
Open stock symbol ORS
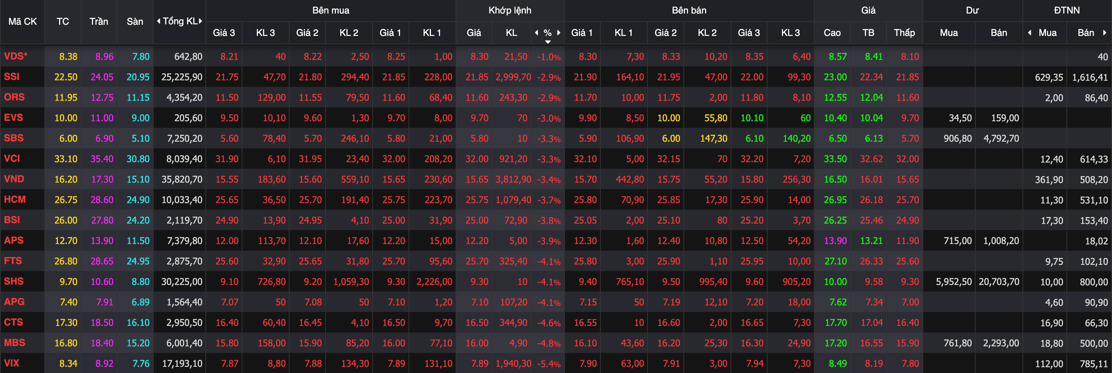tap(14, 97)
